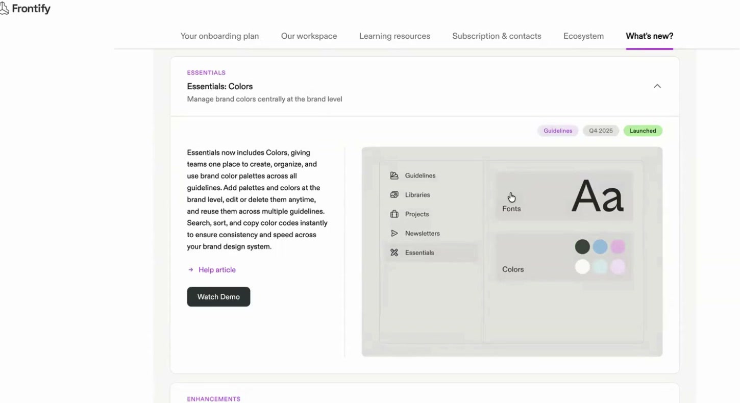Viewport: 740px width, 403px height.
Task: Click the Watch Demo button
Action: (x=218, y=297)
